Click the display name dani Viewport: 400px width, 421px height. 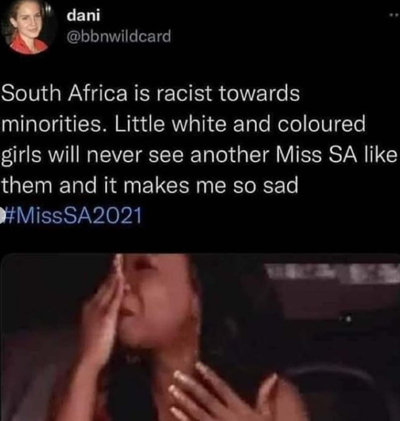coord(84,15)
